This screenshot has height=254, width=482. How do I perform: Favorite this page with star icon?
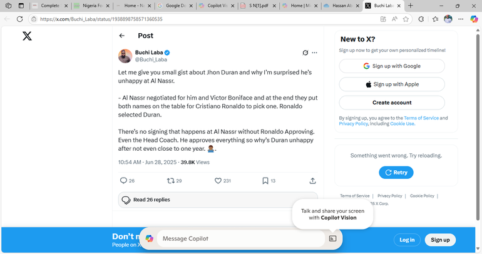click(x=405, y=19)
